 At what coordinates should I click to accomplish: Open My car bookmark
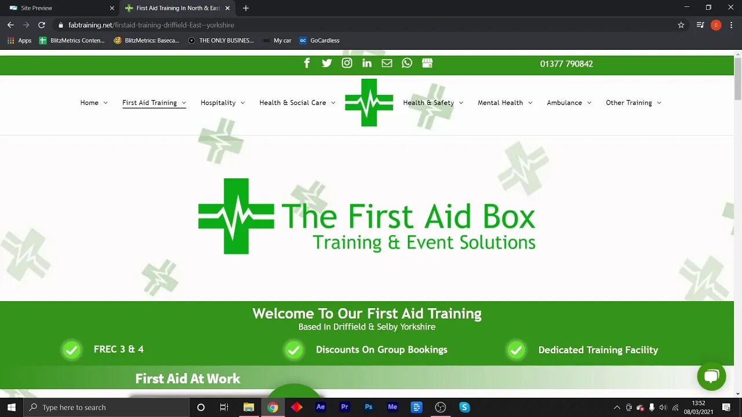[x=277, y=41]
